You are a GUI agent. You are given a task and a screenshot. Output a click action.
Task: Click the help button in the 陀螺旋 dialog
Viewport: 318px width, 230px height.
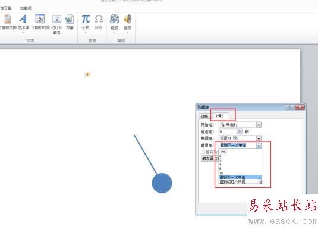(290, 107)
